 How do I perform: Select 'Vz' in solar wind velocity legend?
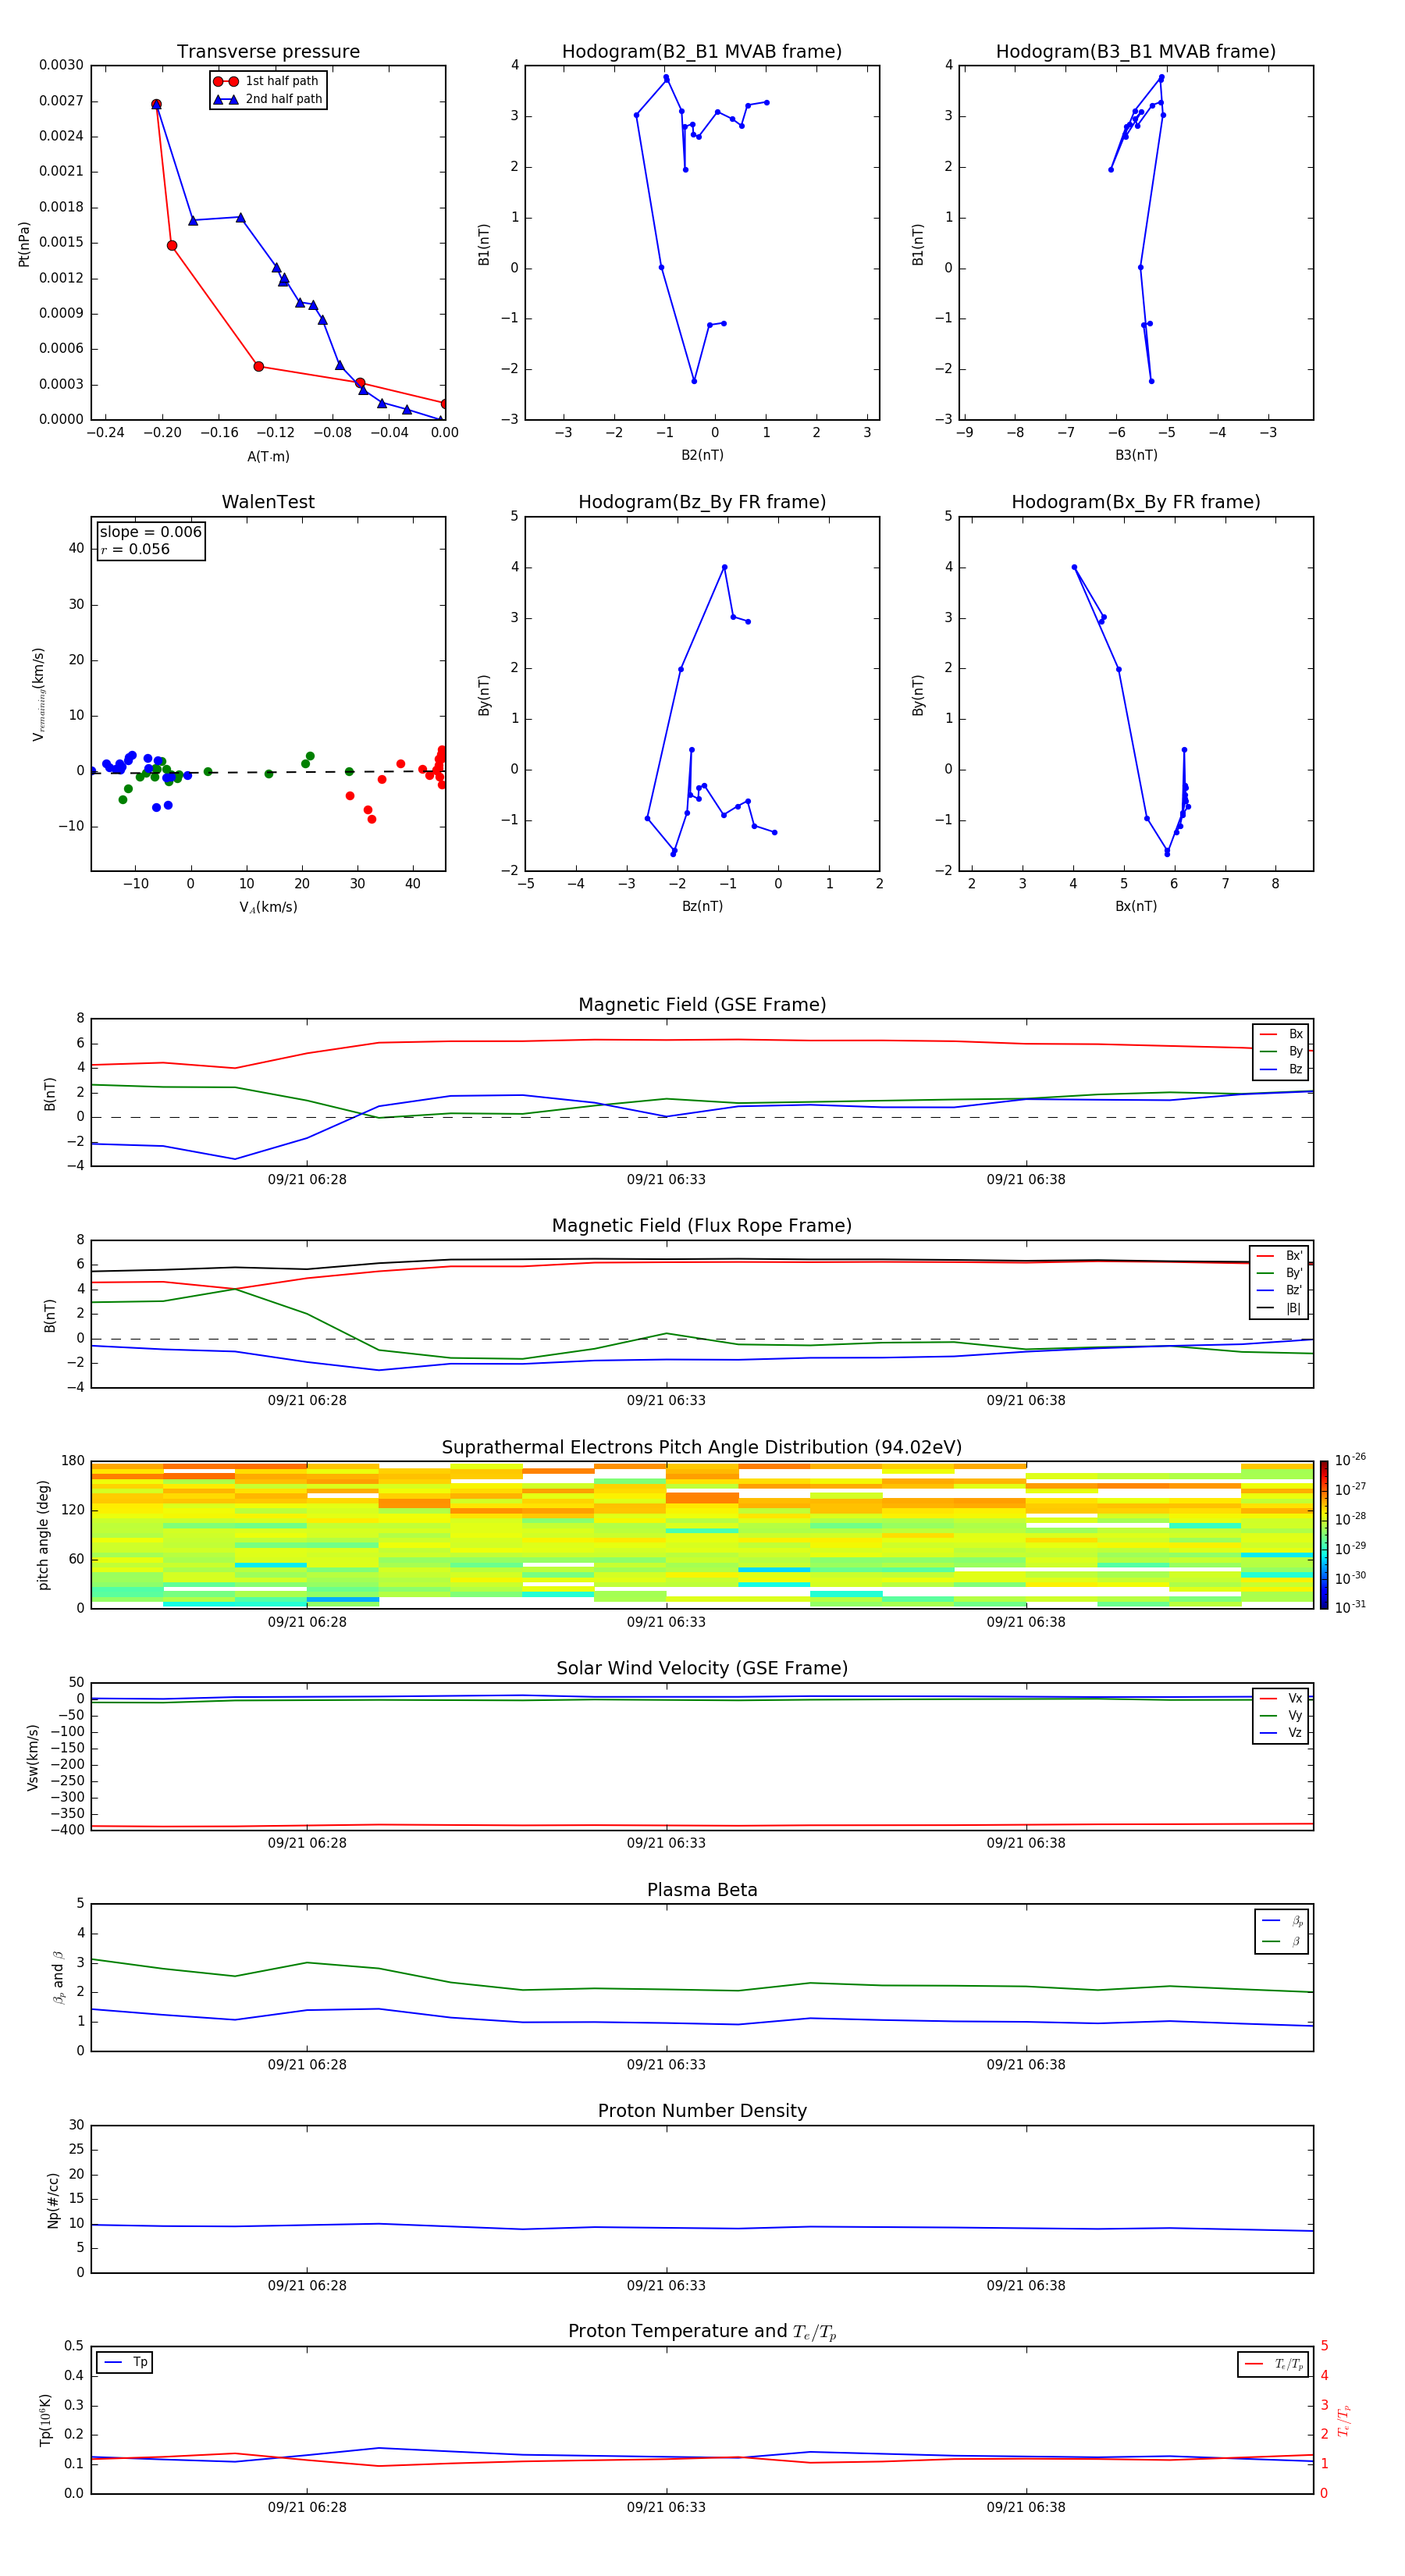pyautogui.click(x=1282, y=1732)
